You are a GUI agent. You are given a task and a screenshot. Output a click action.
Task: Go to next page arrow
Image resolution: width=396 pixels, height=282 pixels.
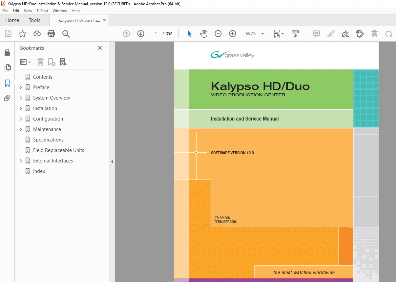141,34
